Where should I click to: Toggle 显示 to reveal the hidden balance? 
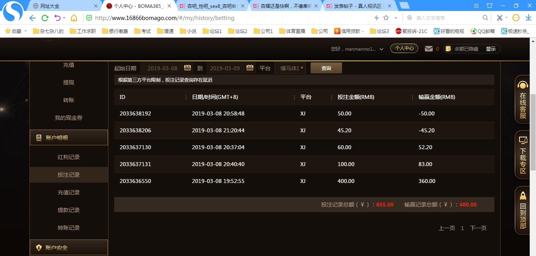491,49
